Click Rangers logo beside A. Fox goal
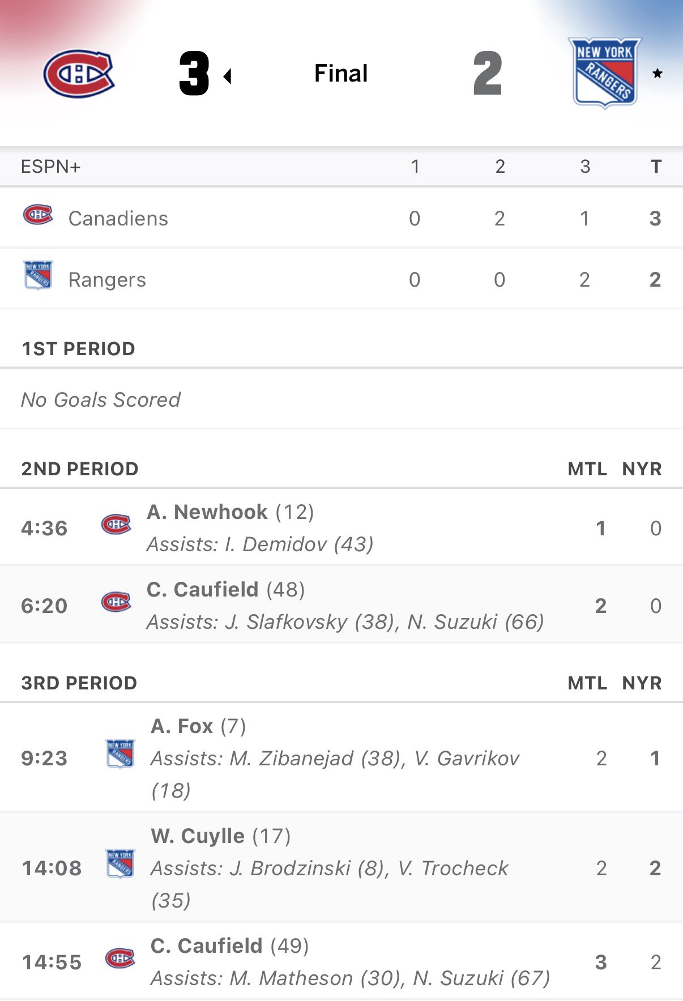 (120, 754)
